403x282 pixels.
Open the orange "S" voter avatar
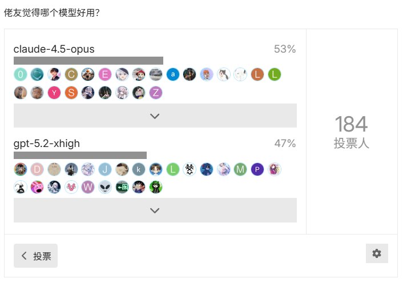tap(71, 93)
